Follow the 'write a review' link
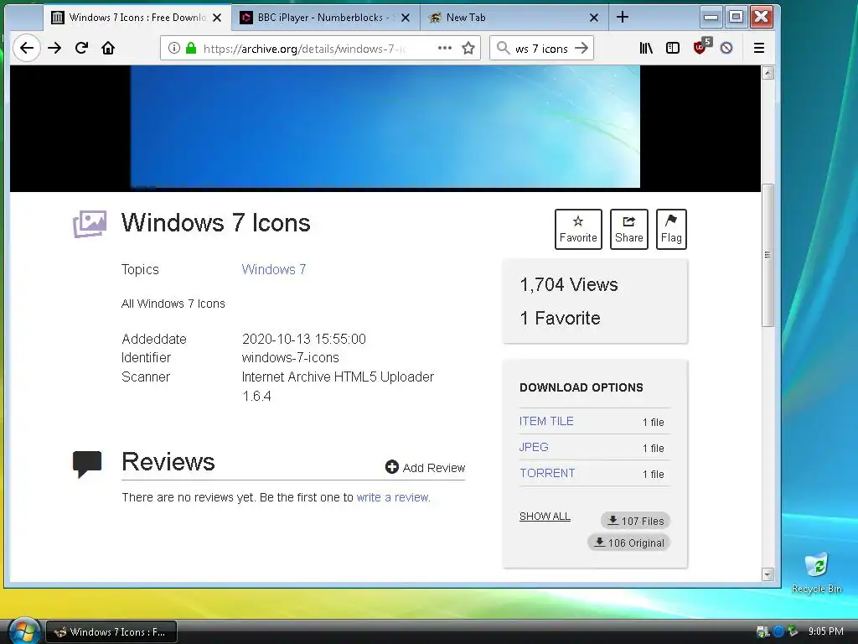Viewport: 858px width, 644px height. point(392,497)
